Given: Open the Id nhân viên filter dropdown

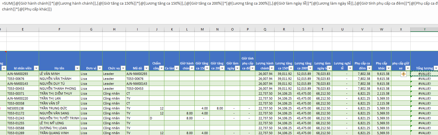Looking at the screenshot, I should [36, 68].
